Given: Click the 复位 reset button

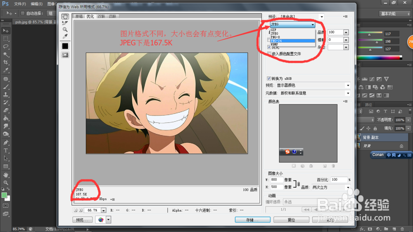Looking at the screenshot, I should point(291,220).
